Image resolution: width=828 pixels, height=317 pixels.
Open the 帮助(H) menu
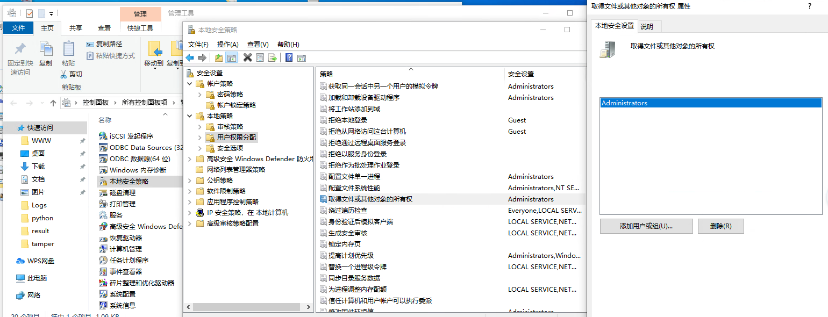pyautogui.click(x=288, y=45)
